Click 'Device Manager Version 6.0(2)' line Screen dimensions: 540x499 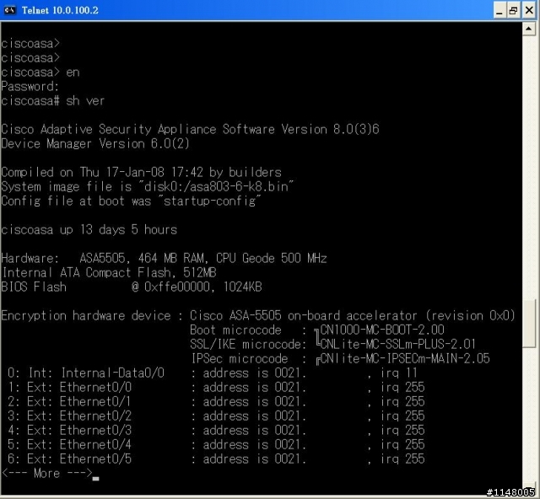(x=95, y=143)
